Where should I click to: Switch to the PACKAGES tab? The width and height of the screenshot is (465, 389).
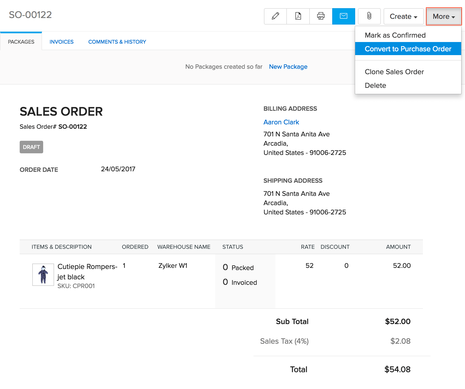(21, 41)
